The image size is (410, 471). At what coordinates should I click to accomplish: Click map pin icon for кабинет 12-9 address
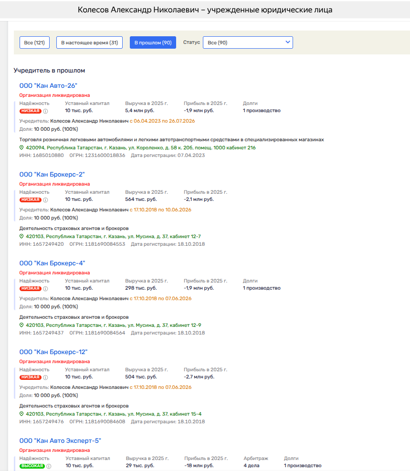[x=21, y=325]
